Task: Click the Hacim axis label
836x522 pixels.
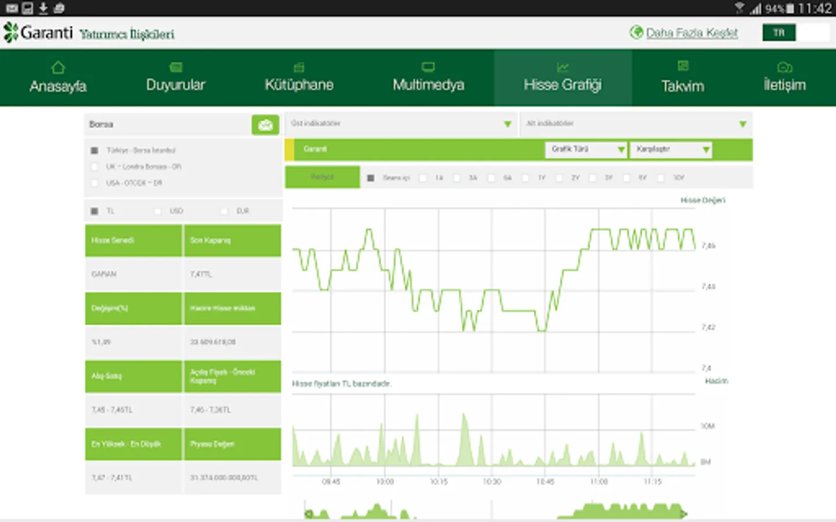Action: point(716,381)
